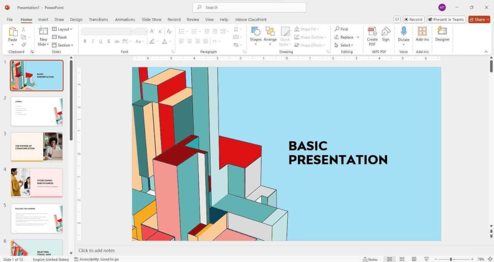Open the Section dropdown

[62, 45]
